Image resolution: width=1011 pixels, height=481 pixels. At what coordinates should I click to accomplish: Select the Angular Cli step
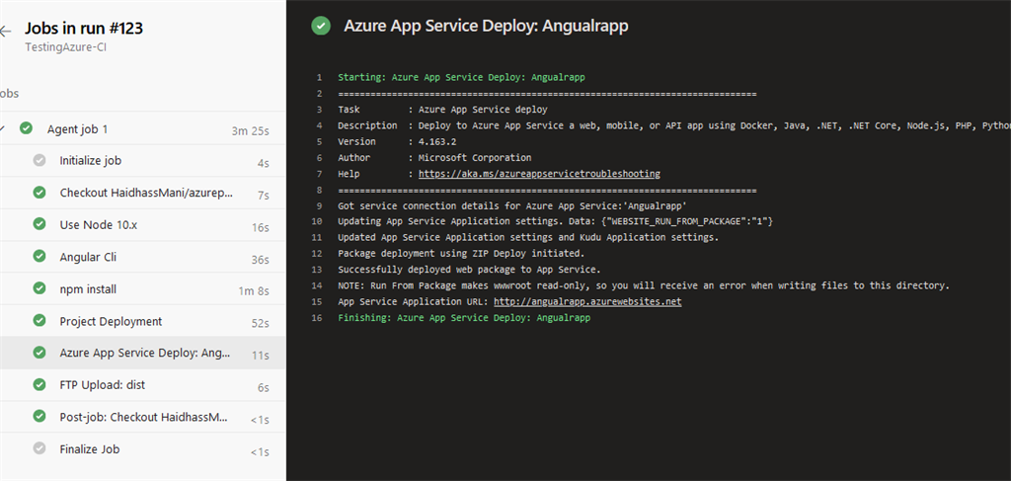tap(142, 257)
